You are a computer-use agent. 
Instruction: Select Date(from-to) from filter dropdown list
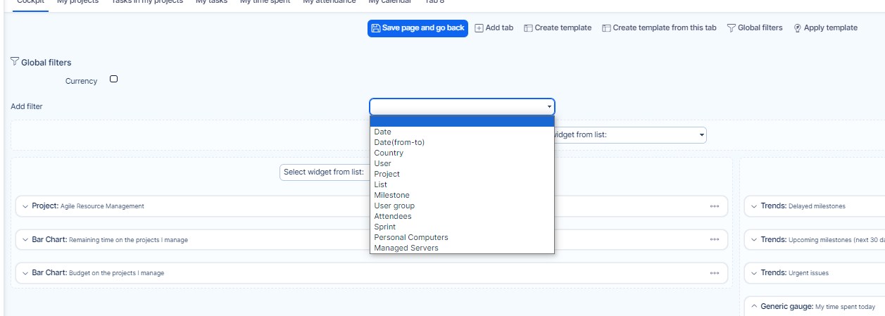(399, 142)
